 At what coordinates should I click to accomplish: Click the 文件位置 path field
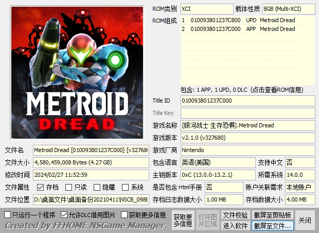(91, 199)
